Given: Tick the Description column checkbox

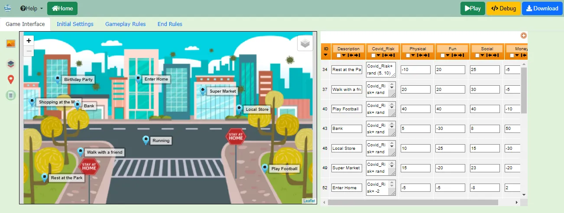Looking at the screenshot, I should pyautogui.click(x=339, y=55).
